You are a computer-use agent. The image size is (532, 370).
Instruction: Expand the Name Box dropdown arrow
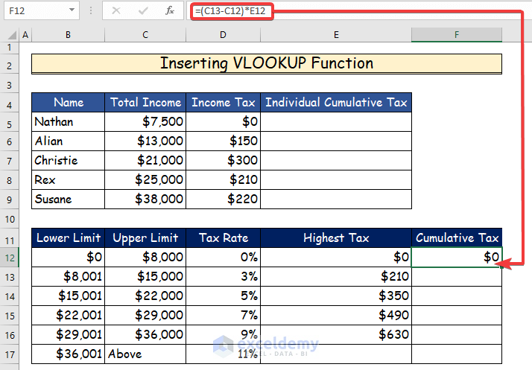coord(72,10)
